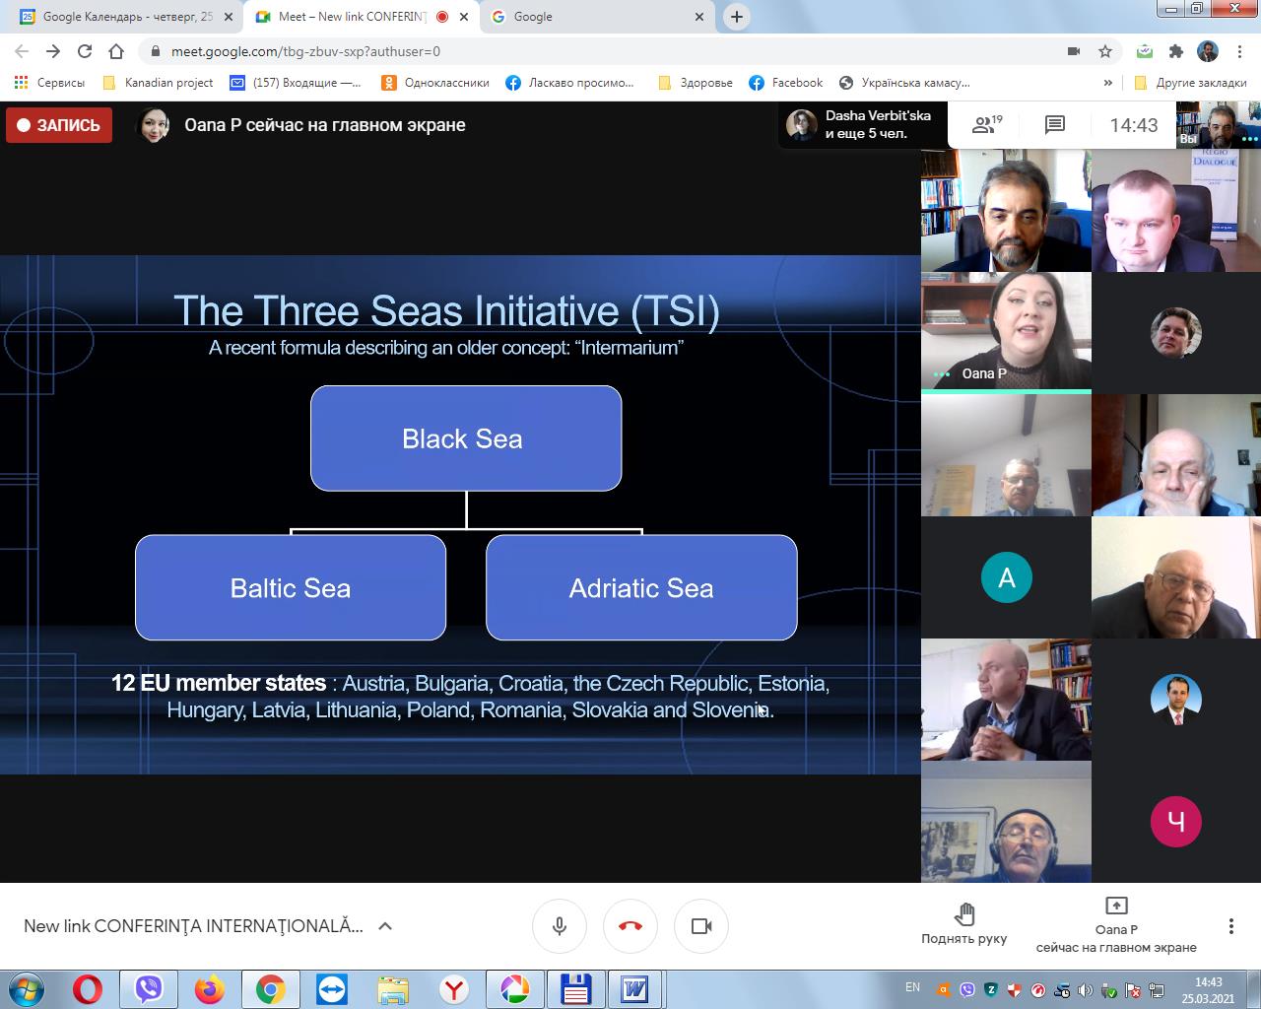1261x1009 pixels.
Task: Hang up the call with red phone button
Action: [x=630, y=926]
